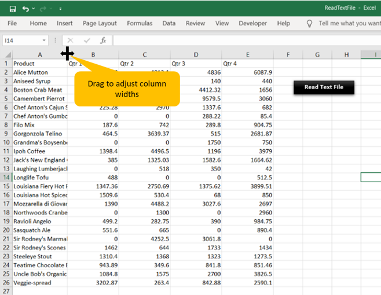Click the Undo arrow icon
381x295 pixels.
(25, 9)
